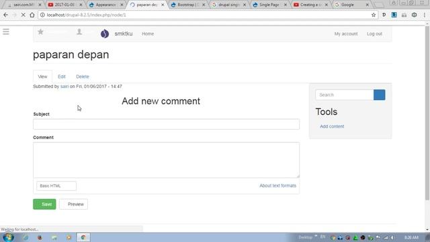The height and width of the screenshot is (242, 430).
Task: Click into the Subject input field
Action: (x=166, y=124)
